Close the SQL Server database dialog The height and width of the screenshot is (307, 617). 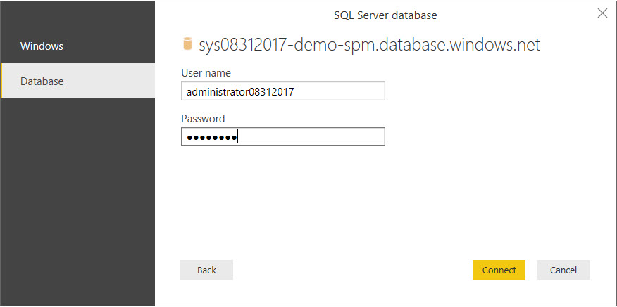(x=602, y=13)
